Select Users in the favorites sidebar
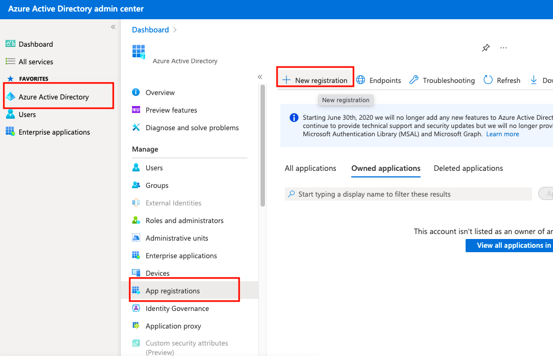The height and width of the screenshot is (356, 553). [27, 114]
